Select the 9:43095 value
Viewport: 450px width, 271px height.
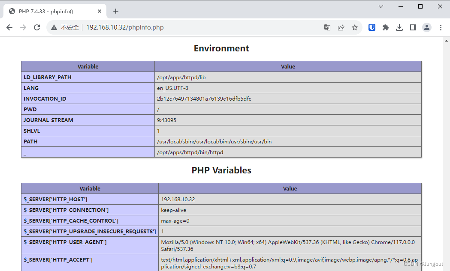[x=166, y=120]
